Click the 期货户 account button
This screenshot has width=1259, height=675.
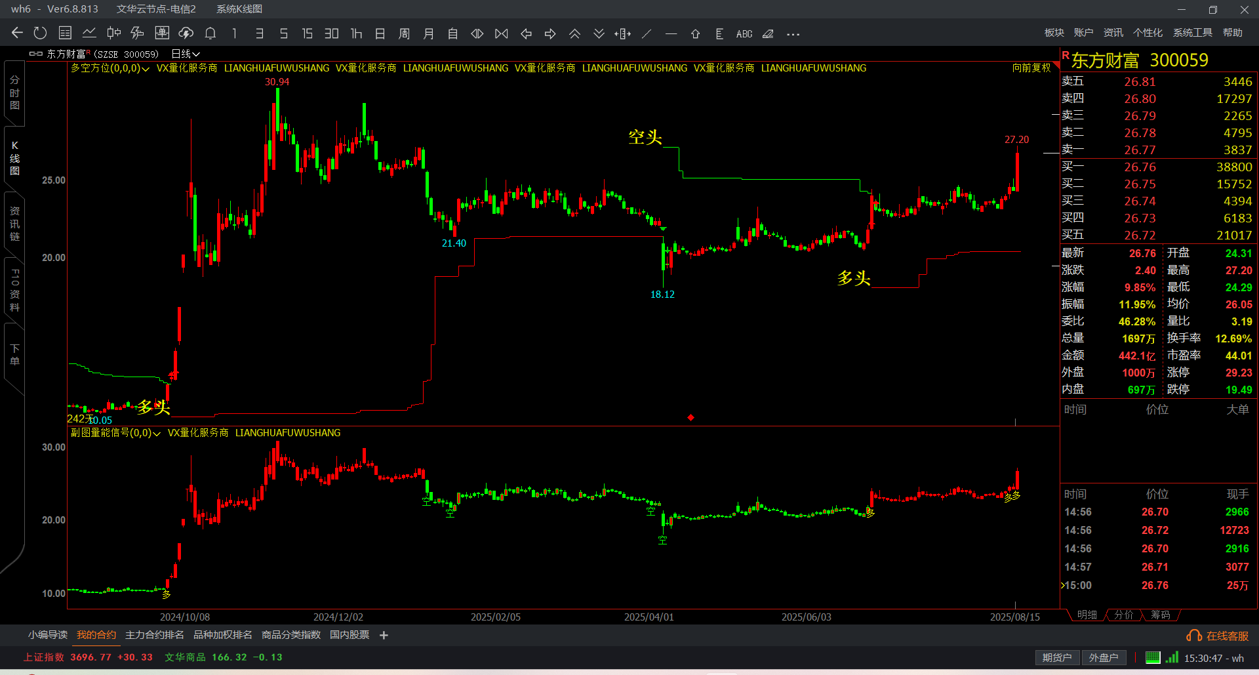pos(1056,658)
